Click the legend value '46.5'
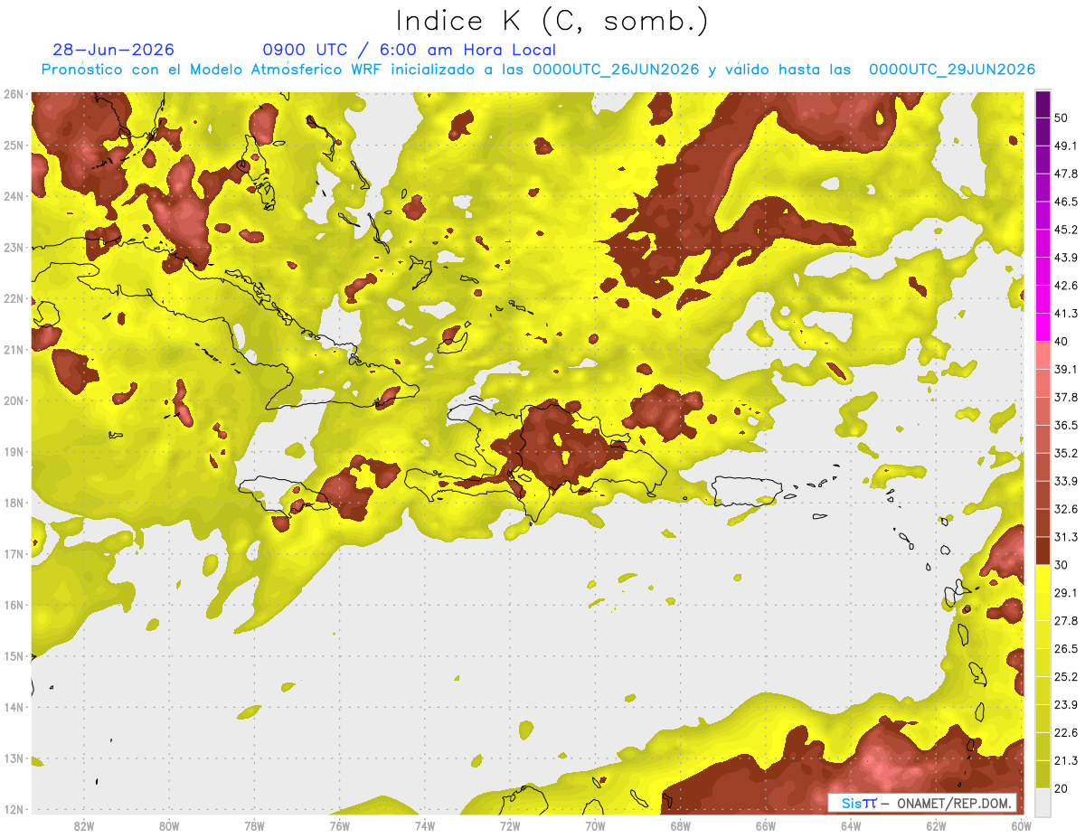 (x=1066, y=202)
